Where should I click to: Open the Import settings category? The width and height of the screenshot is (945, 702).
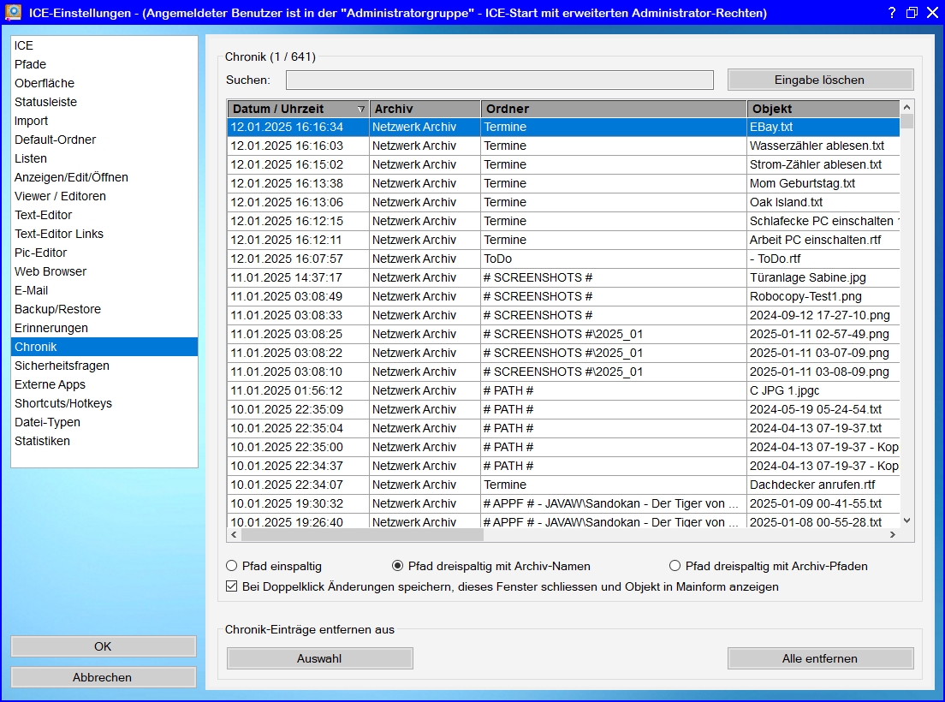click(x=104, y=121)
